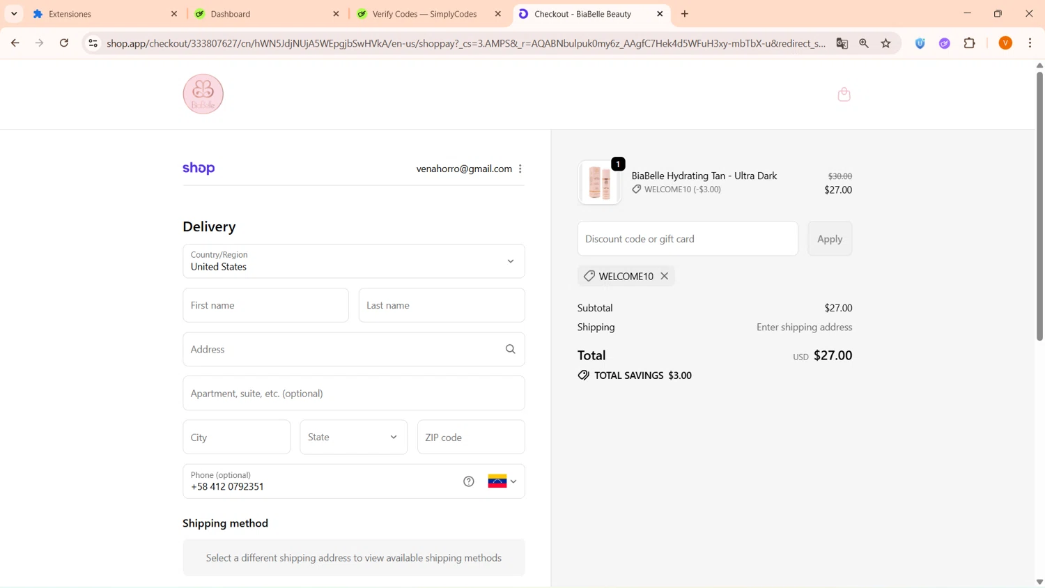Open a new browser tab
The width and height of the screenshot is (1045, 588).
point(685,14)
